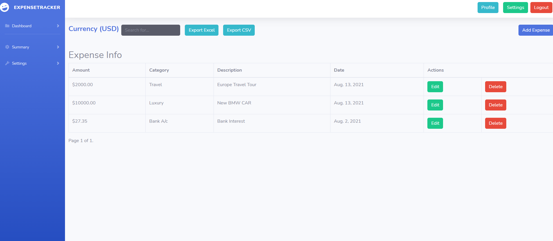Click the Expense Info heading
Viewport: 553px width, 241px height.
coord(95,55)
